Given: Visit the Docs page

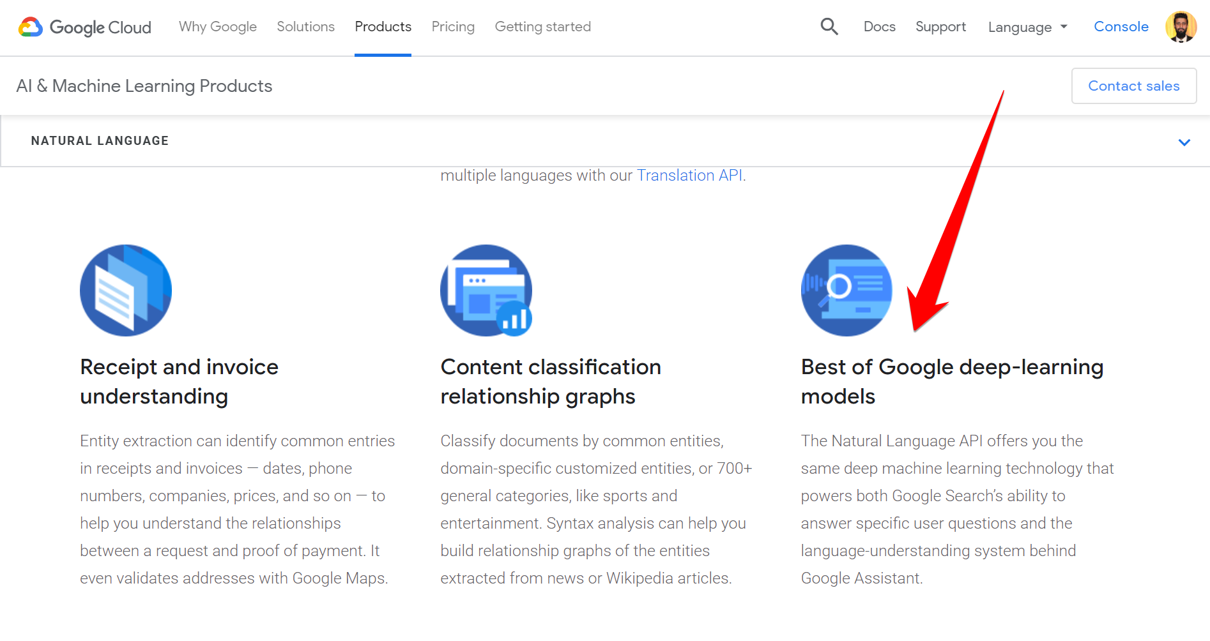Looking at the screenshot, I should [879, 27].
